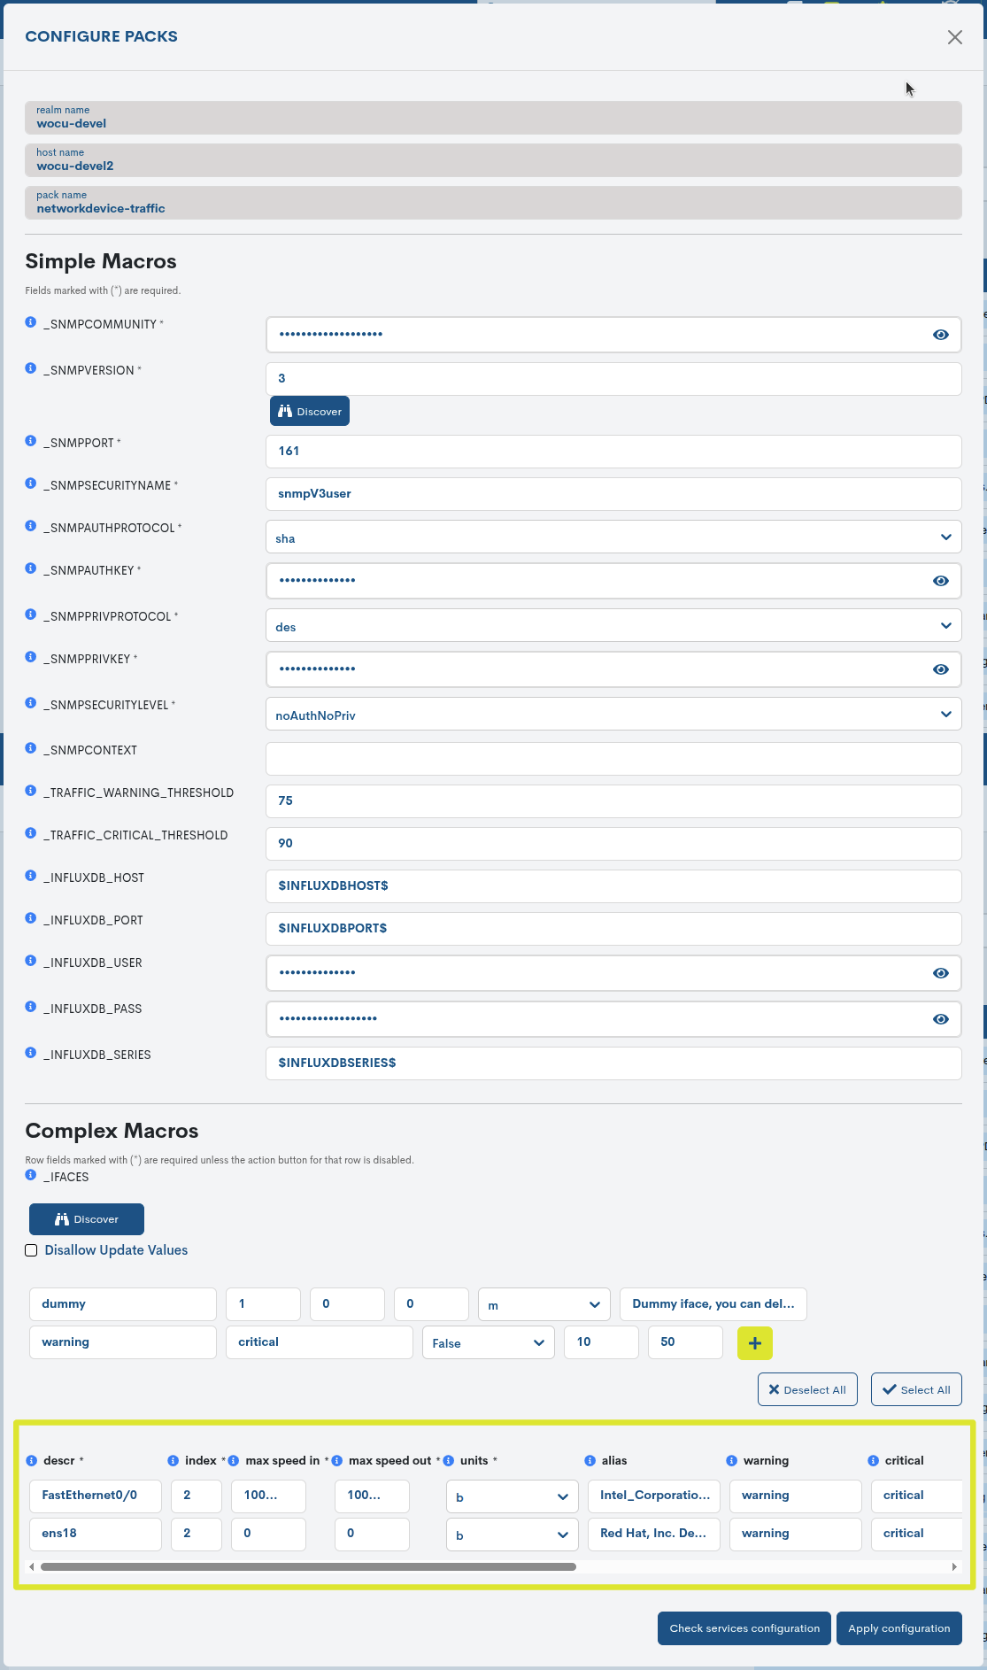The image size is (987, 1670).
Task: Click info icon next to _INFLUXDB_PASS
Action: tap(31, 1007)
